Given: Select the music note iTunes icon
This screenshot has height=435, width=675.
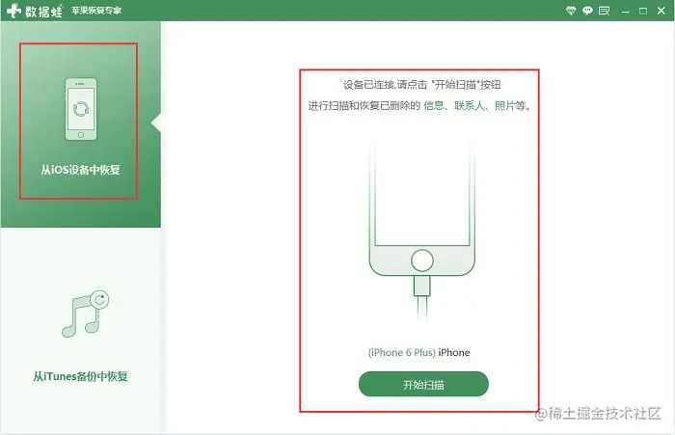Looking at the screenshot, I should [85, 314].
